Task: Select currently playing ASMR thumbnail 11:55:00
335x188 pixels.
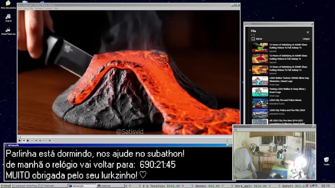Action: pyautogui.click(x=260, y=70)
